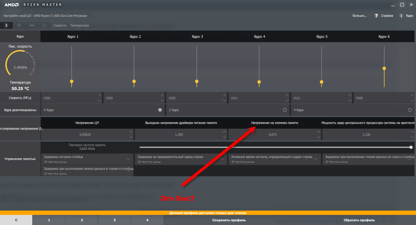Click the Ядро 3 speed slider handle
This screenshot has height=225, width=416.
click(x=197, y=82)
